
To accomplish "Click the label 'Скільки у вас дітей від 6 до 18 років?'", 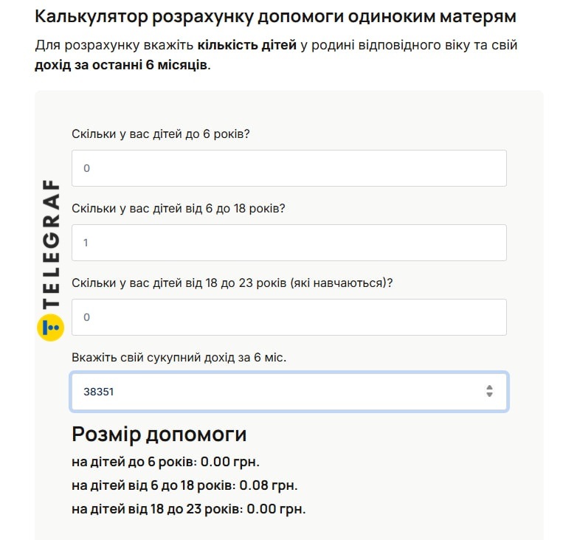I will 178,208.
